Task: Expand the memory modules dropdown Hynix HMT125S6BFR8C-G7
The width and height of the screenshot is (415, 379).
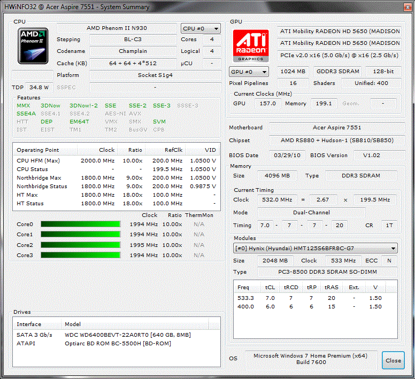Action: point(316,249)
